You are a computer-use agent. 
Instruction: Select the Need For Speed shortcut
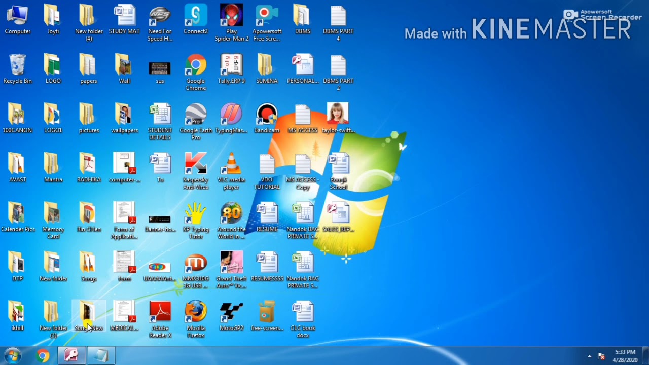160,24
